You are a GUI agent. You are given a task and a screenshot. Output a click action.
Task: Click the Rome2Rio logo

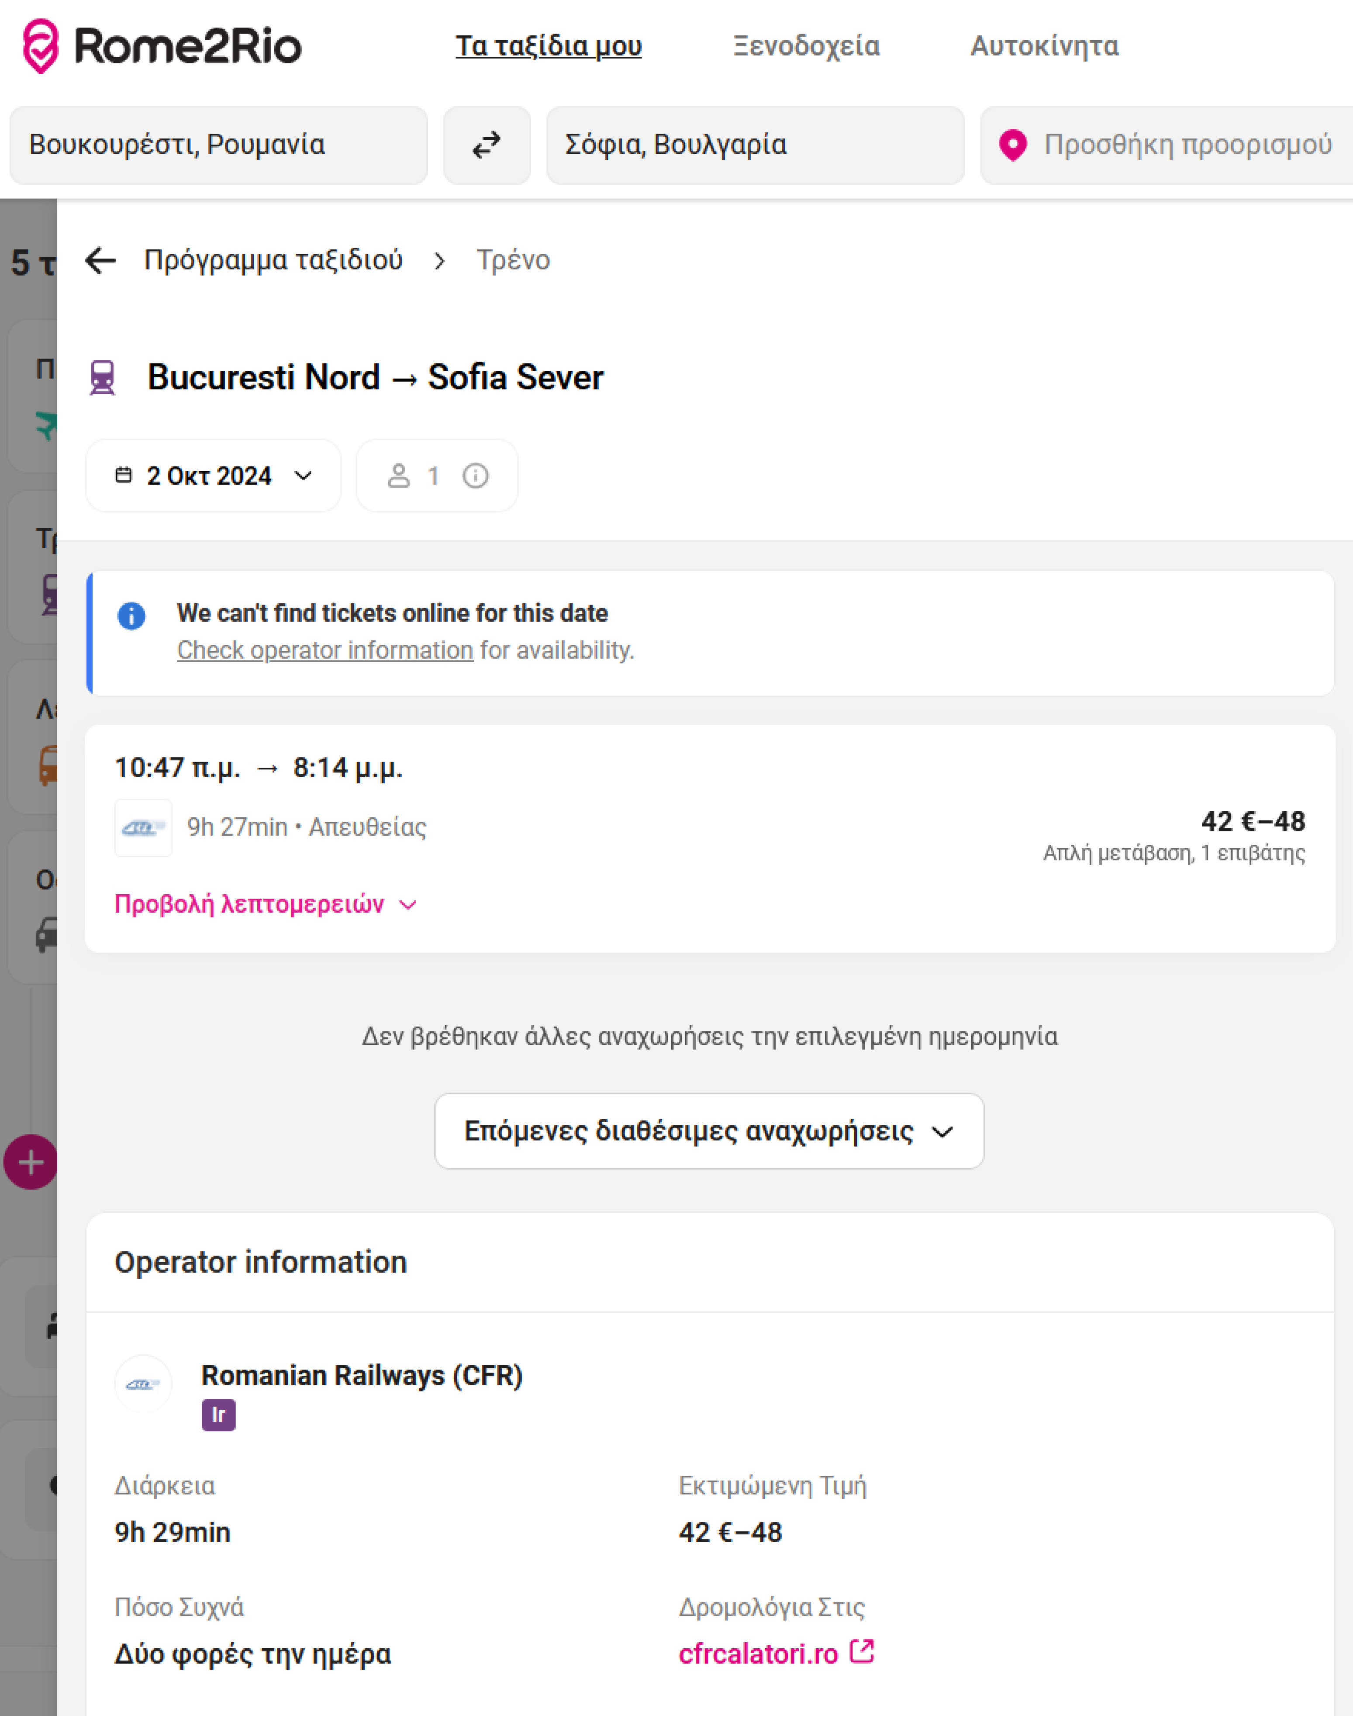162,46
